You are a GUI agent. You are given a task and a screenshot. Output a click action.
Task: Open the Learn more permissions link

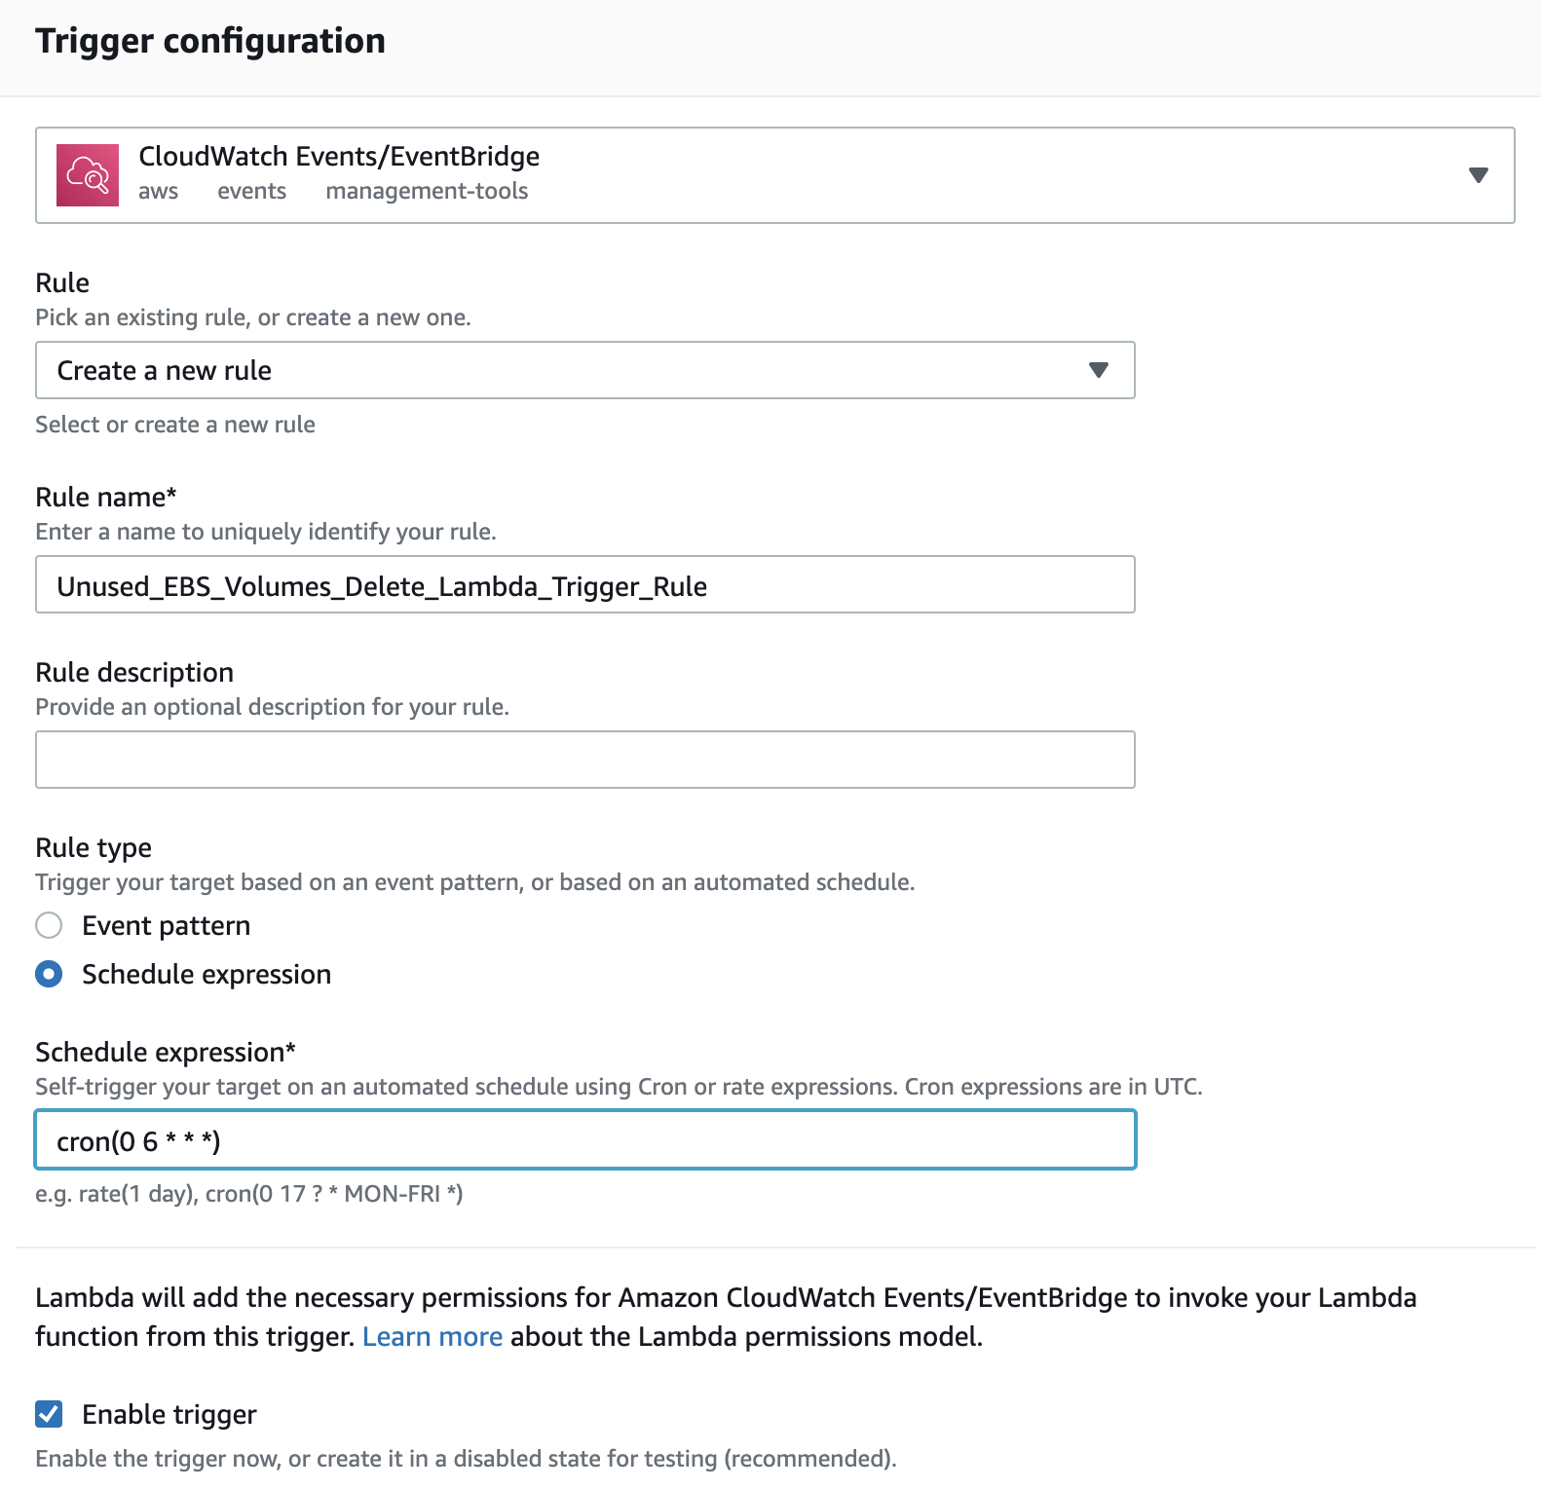[x=432, y=1337]
